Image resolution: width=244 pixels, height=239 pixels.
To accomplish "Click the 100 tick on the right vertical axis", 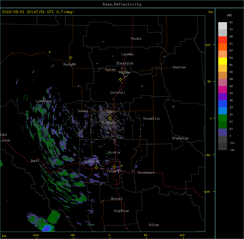I will [208, 45].
